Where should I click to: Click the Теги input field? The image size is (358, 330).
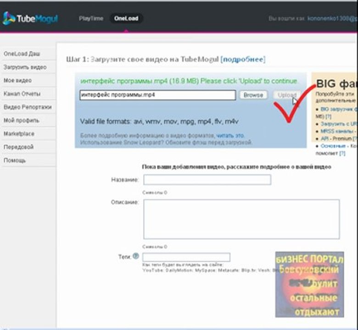click(186, 257)
